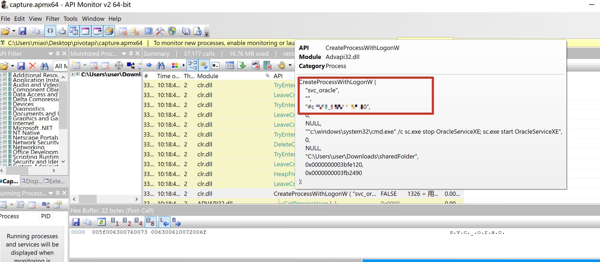The height and width of the screenshot is (262, 600).
Task: Open the Help menu
Action: pyautogui.click(x=115, y=19)
